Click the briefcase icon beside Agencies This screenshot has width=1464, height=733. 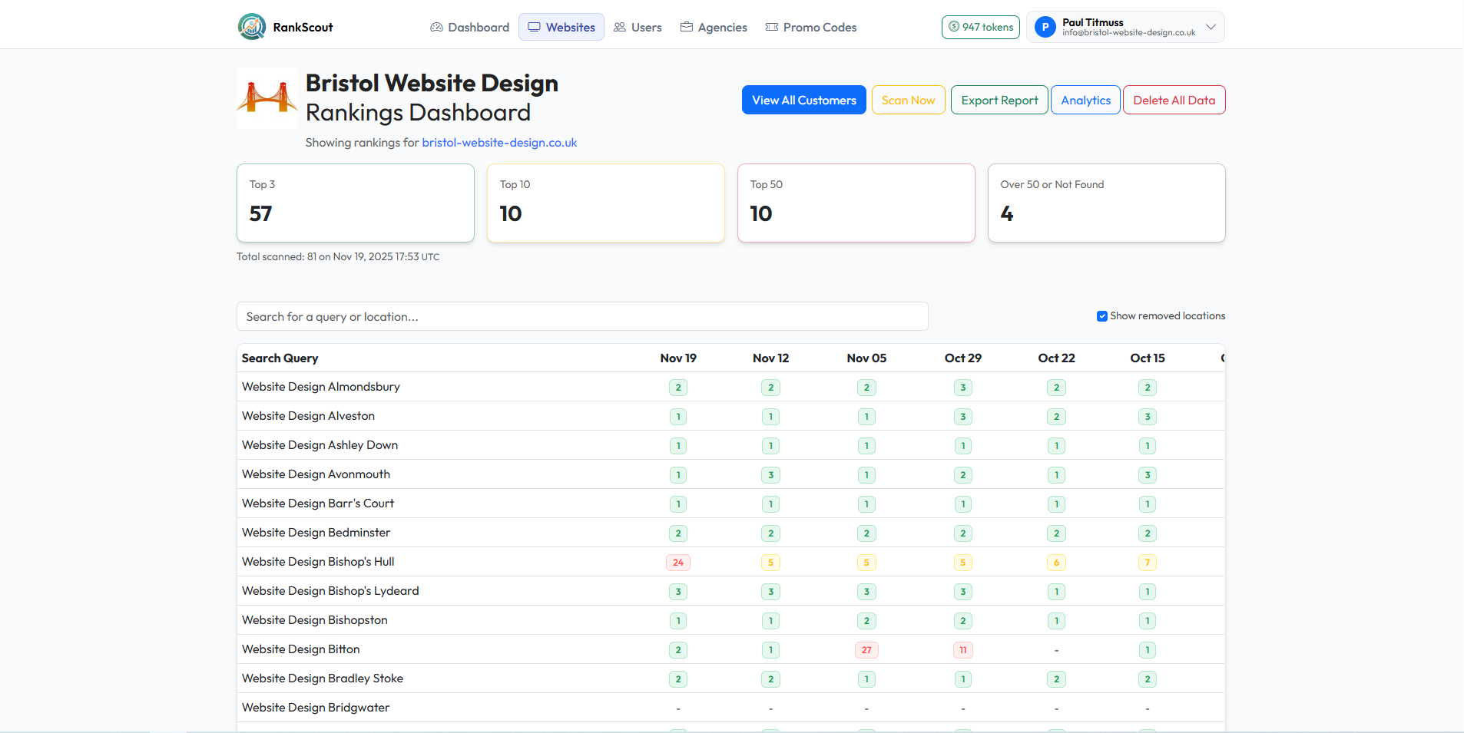pyautogui.click(x=686, y=27)
